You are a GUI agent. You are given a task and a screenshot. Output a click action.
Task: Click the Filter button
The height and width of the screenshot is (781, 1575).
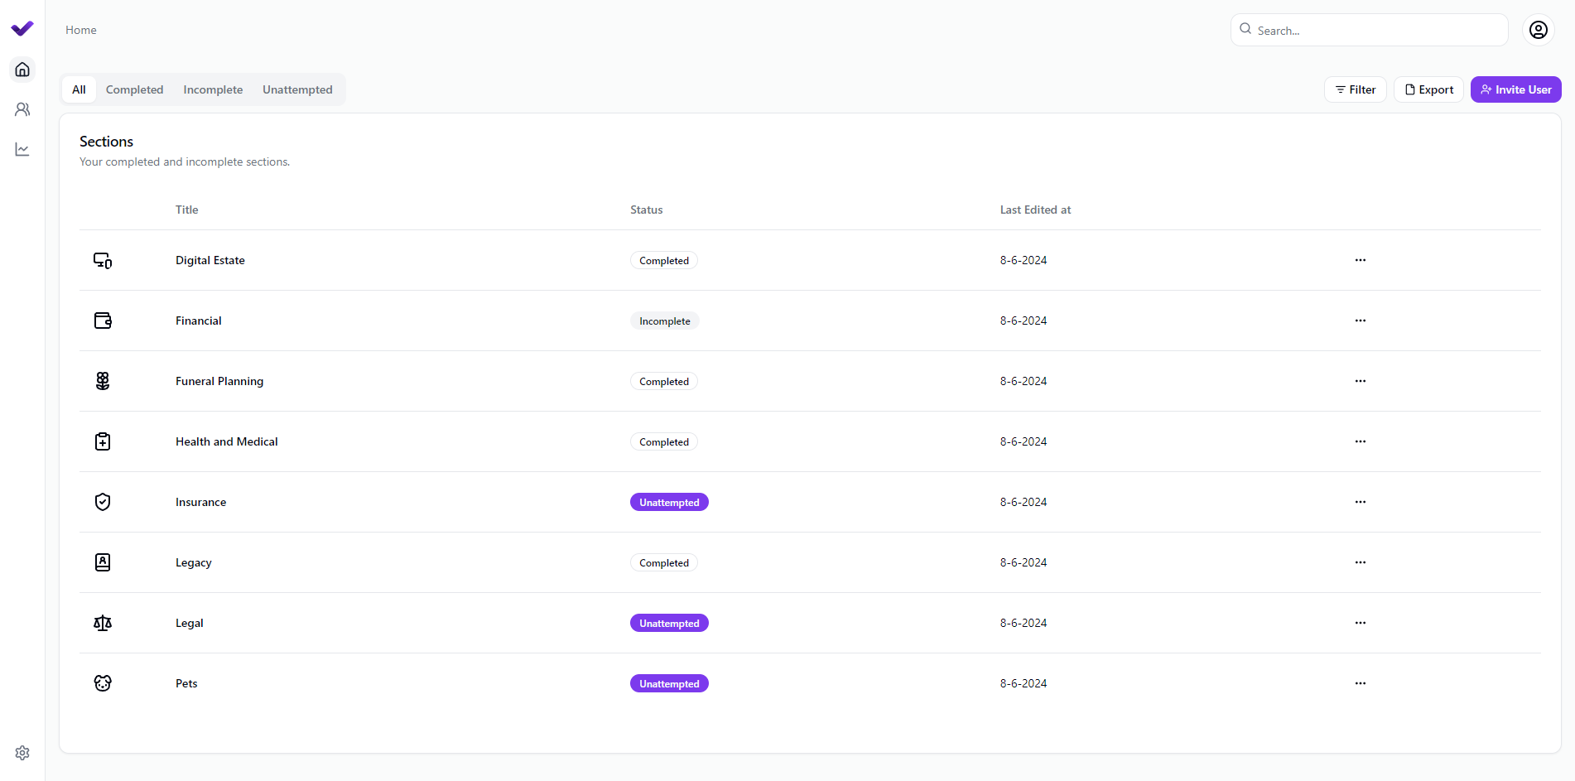tap(1356, 89)
